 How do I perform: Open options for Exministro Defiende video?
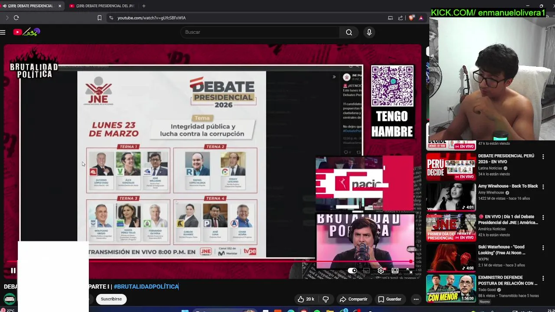click(543, 278)
